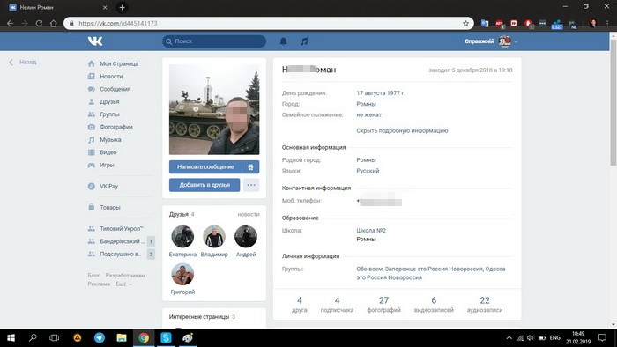
Task: Reload the page with refresh icon
Action: point(39,23)
